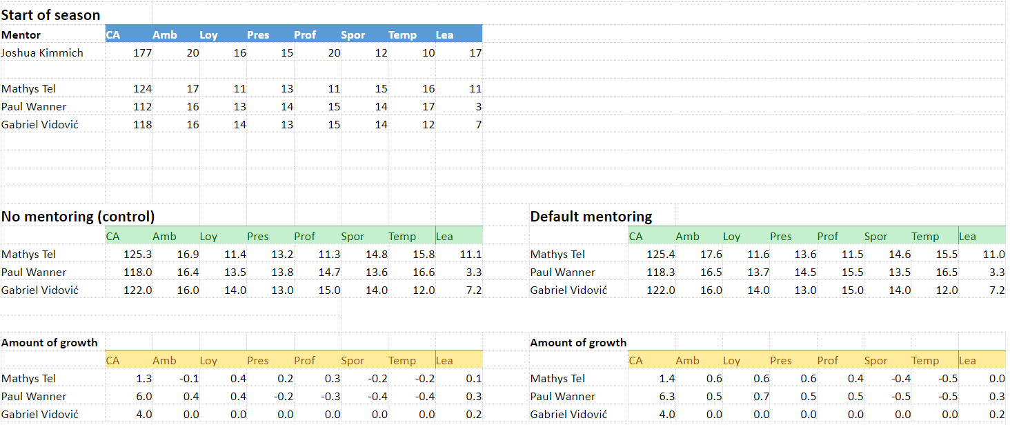Click the blue "Temp" column header

pyautogui.click(x=402, y=34)
